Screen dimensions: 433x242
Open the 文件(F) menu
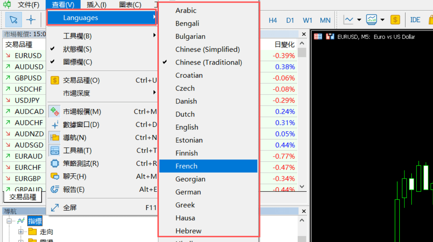click(x=28, y=5)
